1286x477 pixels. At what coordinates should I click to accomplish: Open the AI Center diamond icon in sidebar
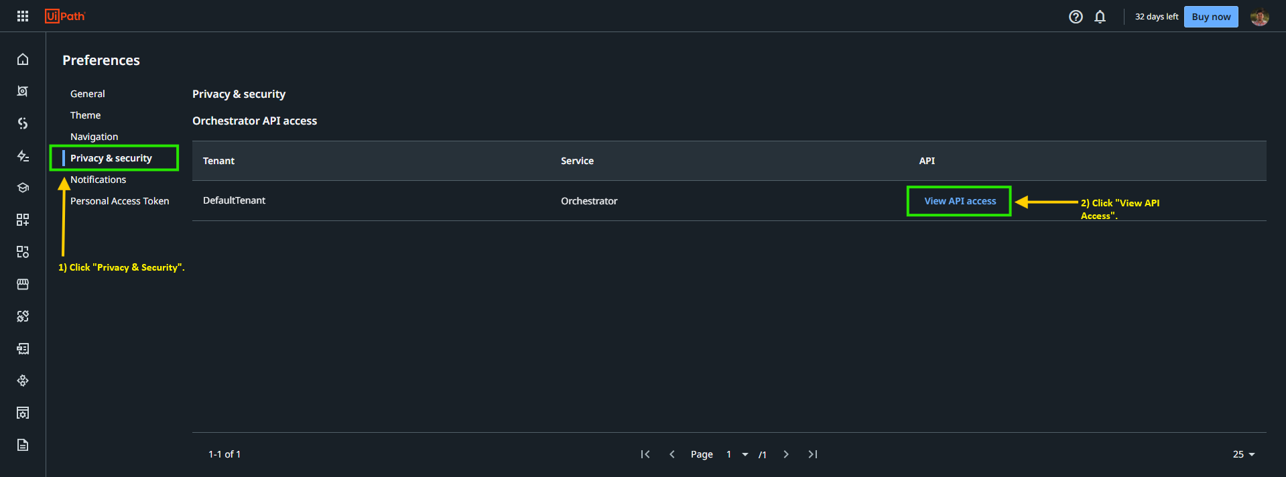23,381
